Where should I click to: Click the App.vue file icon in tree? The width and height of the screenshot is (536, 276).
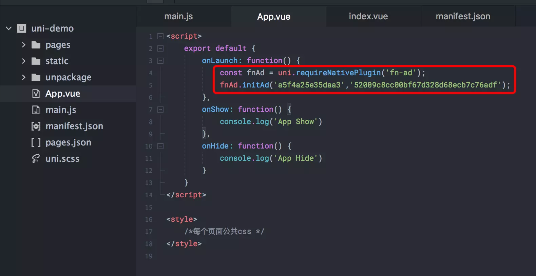point(36,94)
